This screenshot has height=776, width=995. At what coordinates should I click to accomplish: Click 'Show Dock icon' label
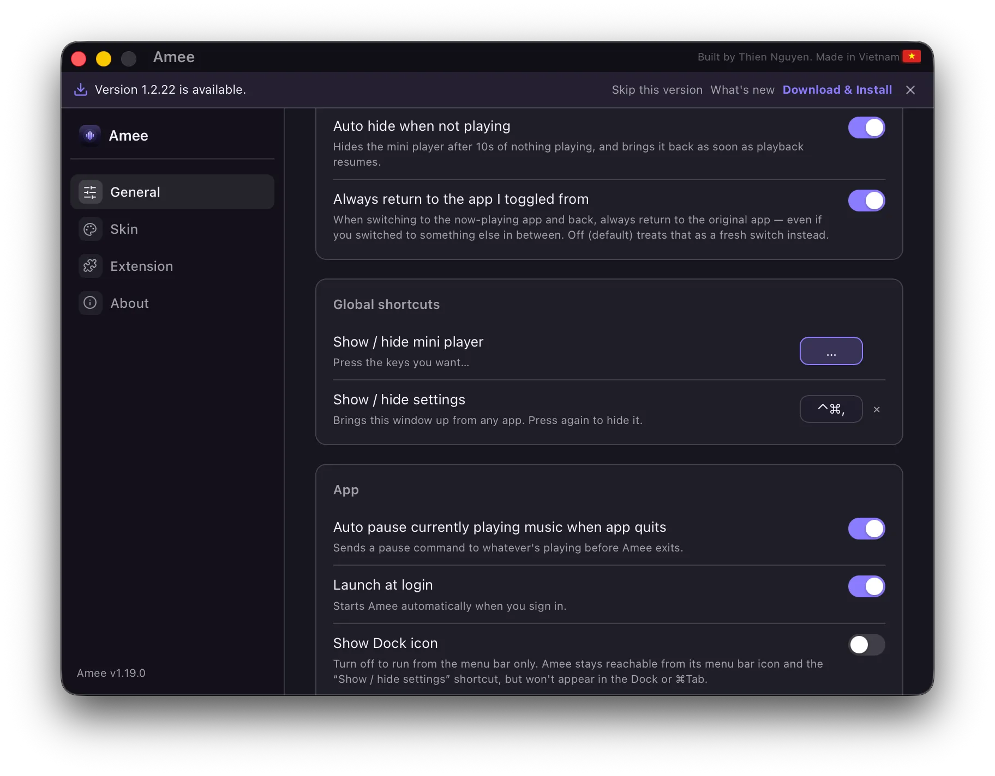point(385,643)
